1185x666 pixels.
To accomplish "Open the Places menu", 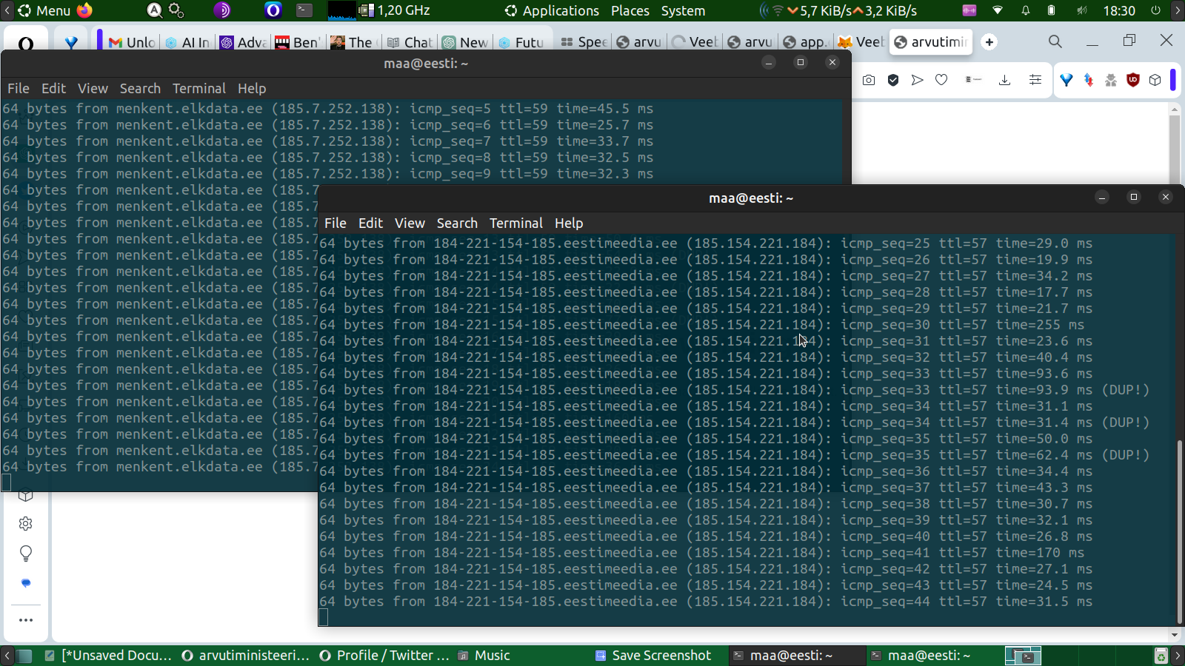I will tap(630, 10).
